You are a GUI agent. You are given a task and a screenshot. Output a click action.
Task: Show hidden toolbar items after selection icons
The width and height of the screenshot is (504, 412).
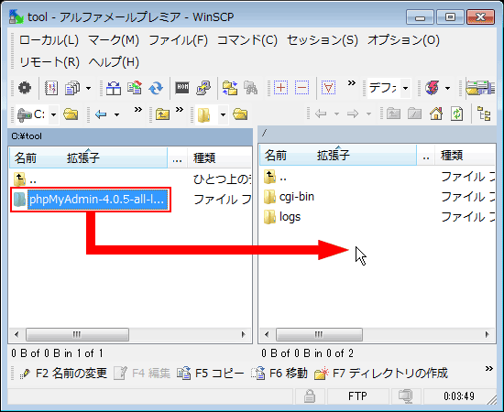pyautogui.click(x=352, y=82)
